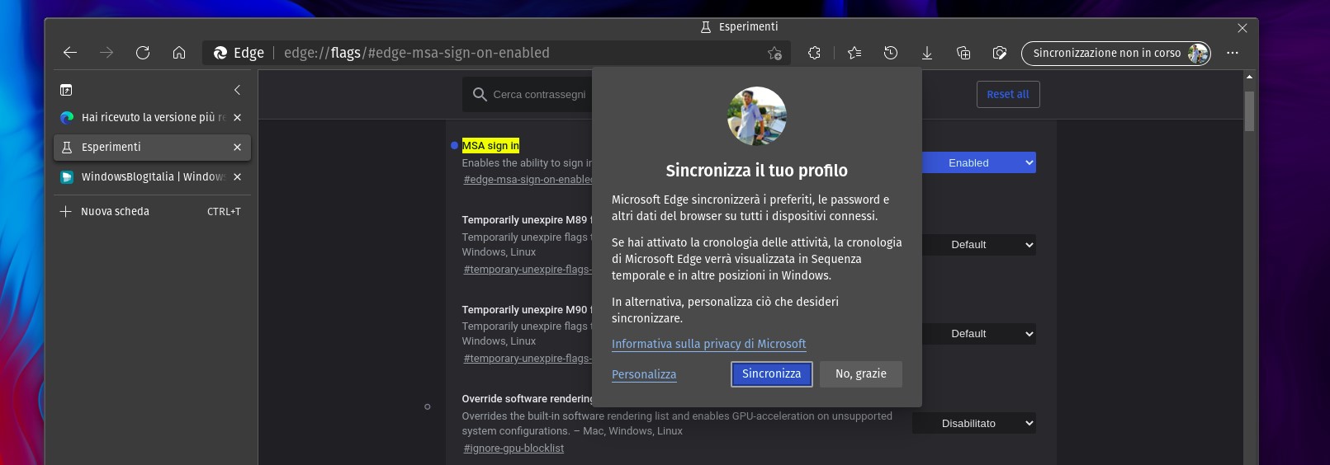Reload the page with refresh icon
The height and width of the screenshot is (465, 1330).
click(143, 53)
